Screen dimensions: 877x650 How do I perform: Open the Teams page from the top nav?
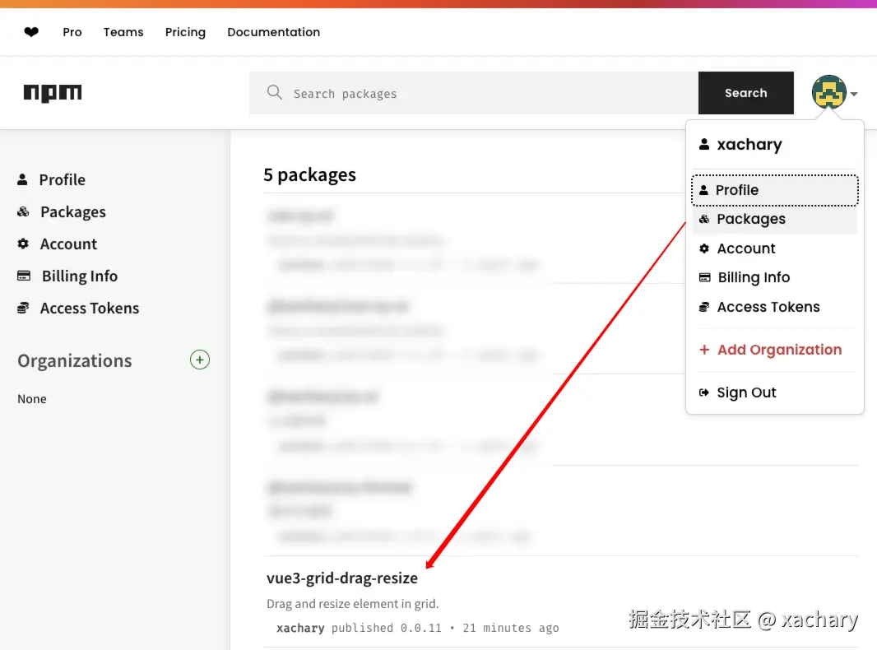[123, 32]
